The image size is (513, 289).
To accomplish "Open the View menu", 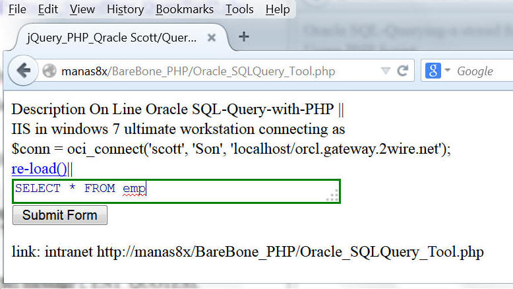I will point(82,9).
